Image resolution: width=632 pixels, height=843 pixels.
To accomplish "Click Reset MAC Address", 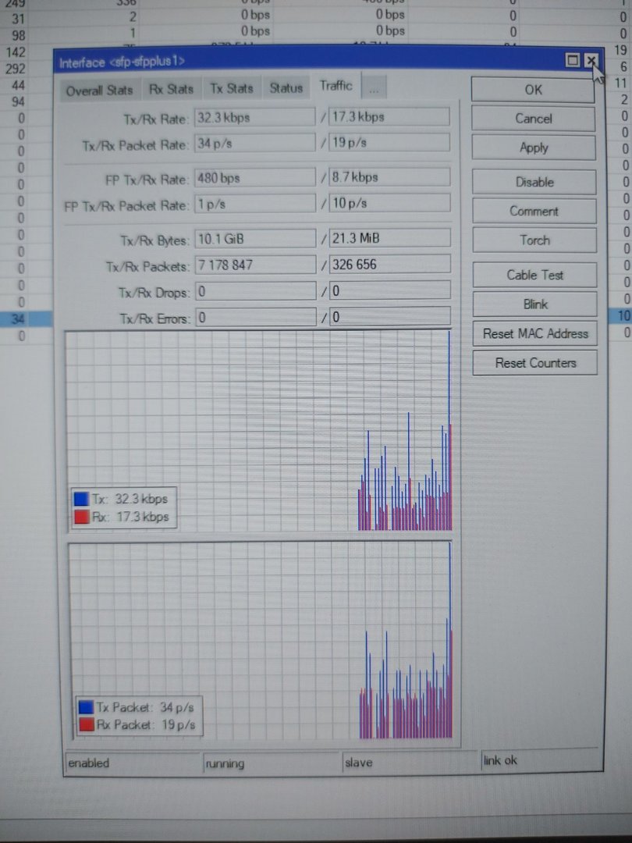I will tap(535, 334).
